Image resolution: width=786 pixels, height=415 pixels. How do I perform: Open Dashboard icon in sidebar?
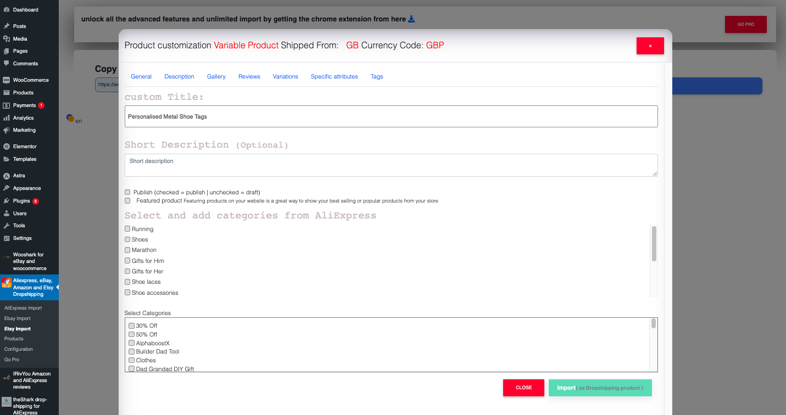7,10
